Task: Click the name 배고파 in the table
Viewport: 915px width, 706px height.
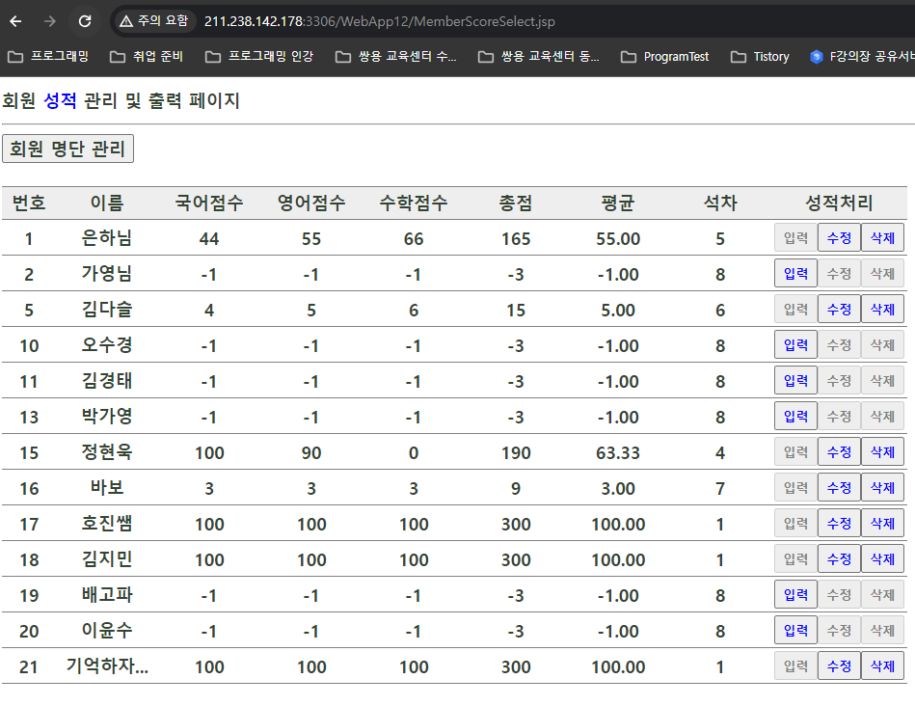Action: [x=107, y=594]
